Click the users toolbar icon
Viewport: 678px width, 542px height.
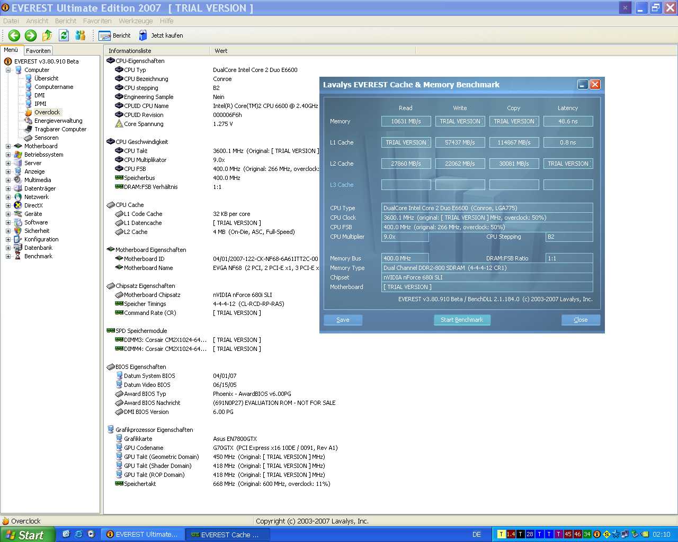(81, 35)
